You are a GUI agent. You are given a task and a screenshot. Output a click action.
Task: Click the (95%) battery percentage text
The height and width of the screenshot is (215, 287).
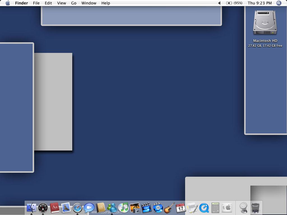[238, 3]
